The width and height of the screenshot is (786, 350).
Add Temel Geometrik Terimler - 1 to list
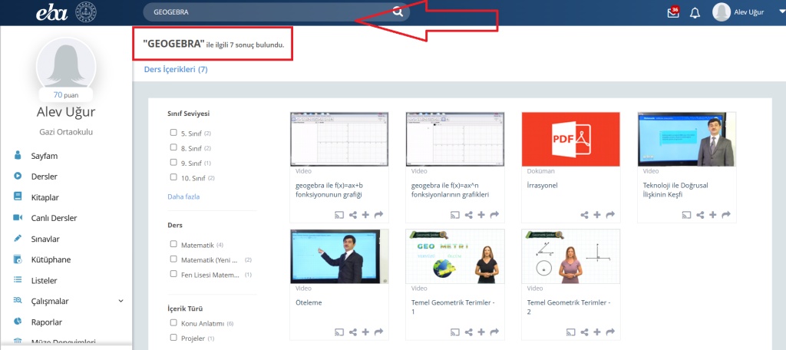tap(481, 332)
